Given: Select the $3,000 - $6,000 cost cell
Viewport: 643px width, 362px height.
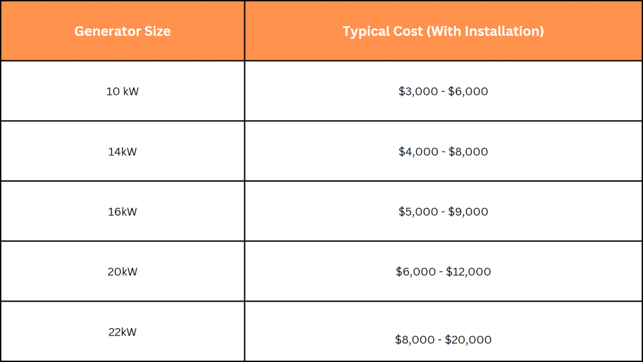Looking at the screenshot, I should click(x=443, y=91).
